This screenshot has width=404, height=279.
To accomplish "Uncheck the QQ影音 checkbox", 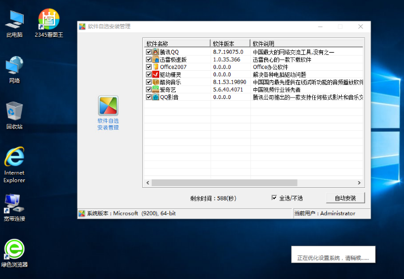I will point(148,97).
